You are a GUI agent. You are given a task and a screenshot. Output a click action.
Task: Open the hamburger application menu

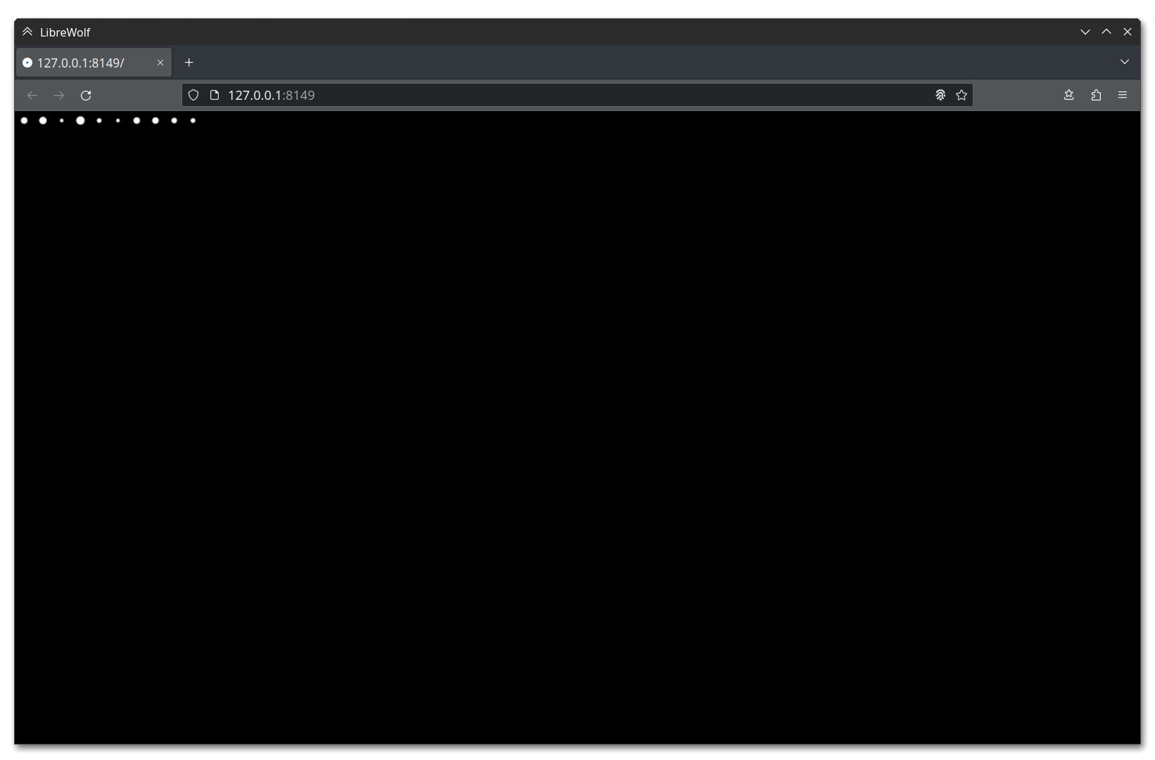pyautogui.click(x=1123, y=96)
